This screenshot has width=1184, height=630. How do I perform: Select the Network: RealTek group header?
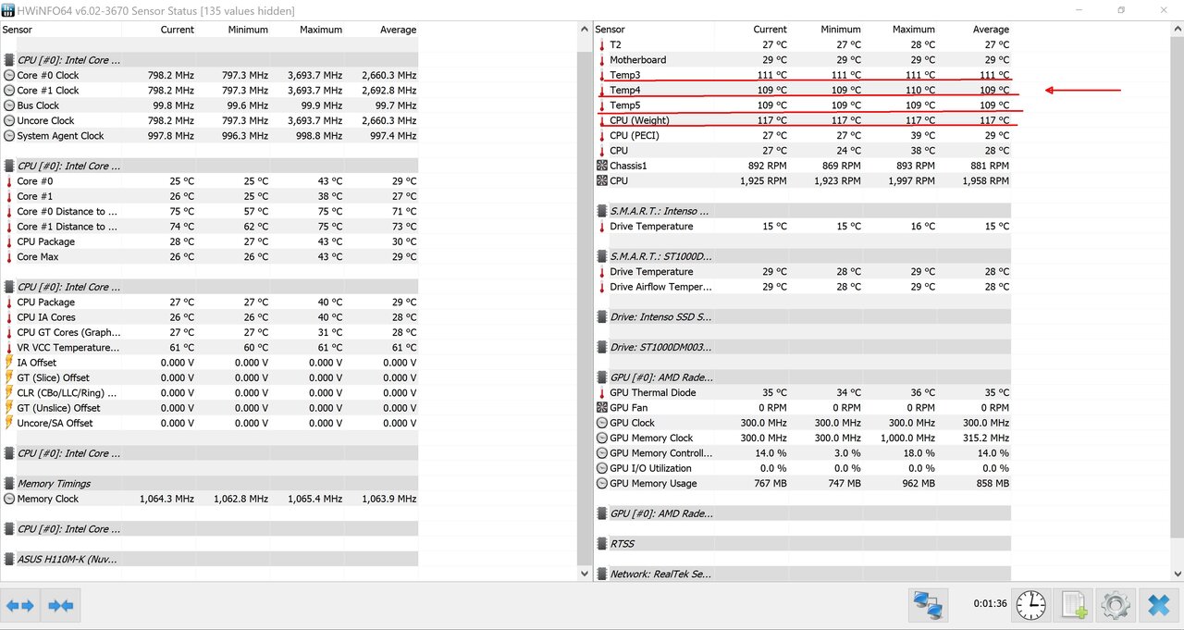(802, 574)
